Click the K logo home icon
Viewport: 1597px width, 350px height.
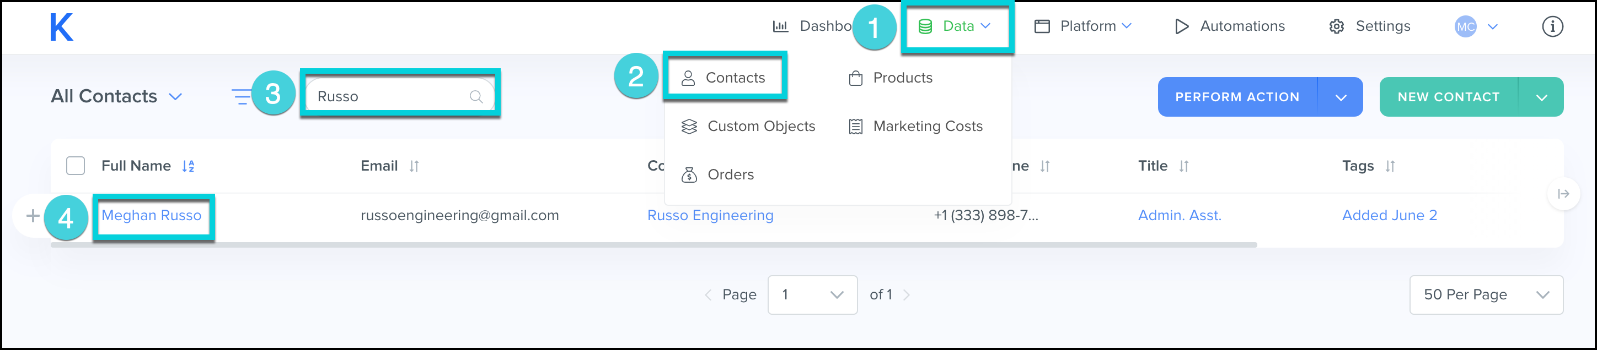pos(61,27)
